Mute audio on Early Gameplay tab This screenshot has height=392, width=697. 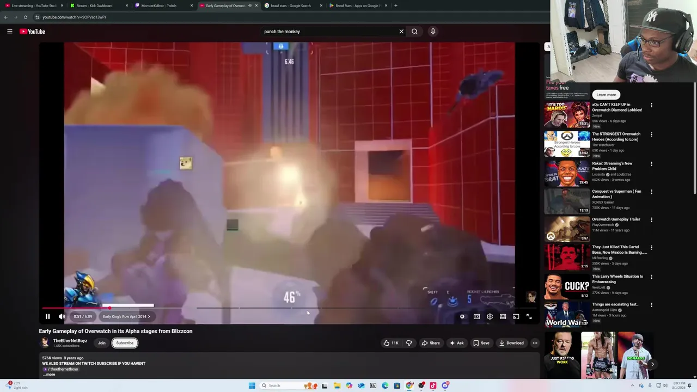coord(250,5)
